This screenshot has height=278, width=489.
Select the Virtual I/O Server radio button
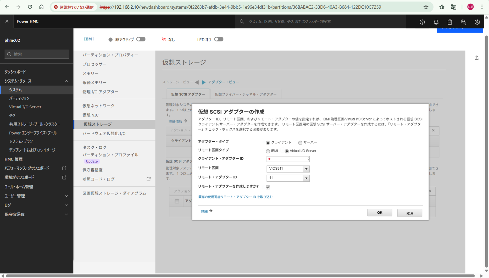pyautogui.click(x=287, y=151)
